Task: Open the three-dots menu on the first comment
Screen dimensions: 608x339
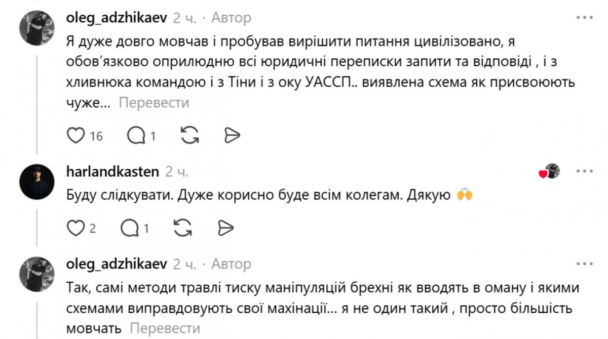Action: coord(584,17)
